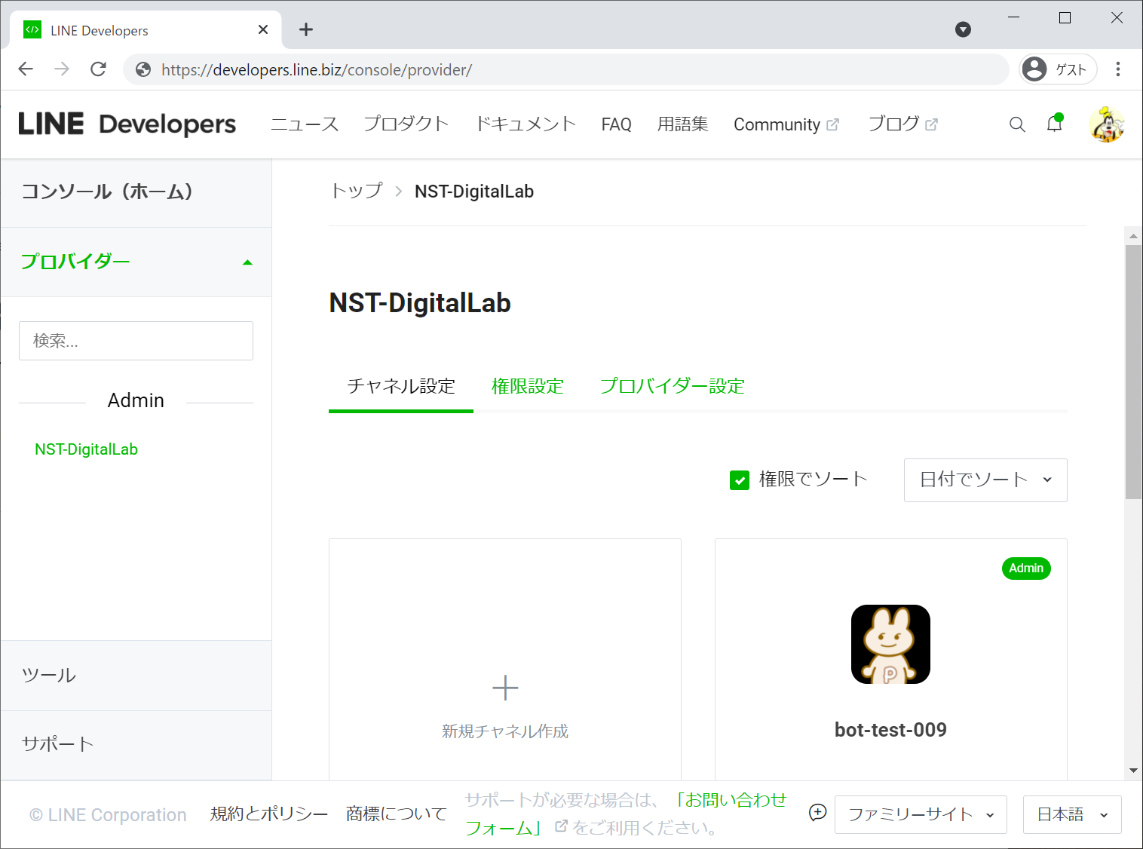This screenshot has height=849, width=1143.
Task: Open the tab search dropdown arrow
Action: (x=963, y=29)
